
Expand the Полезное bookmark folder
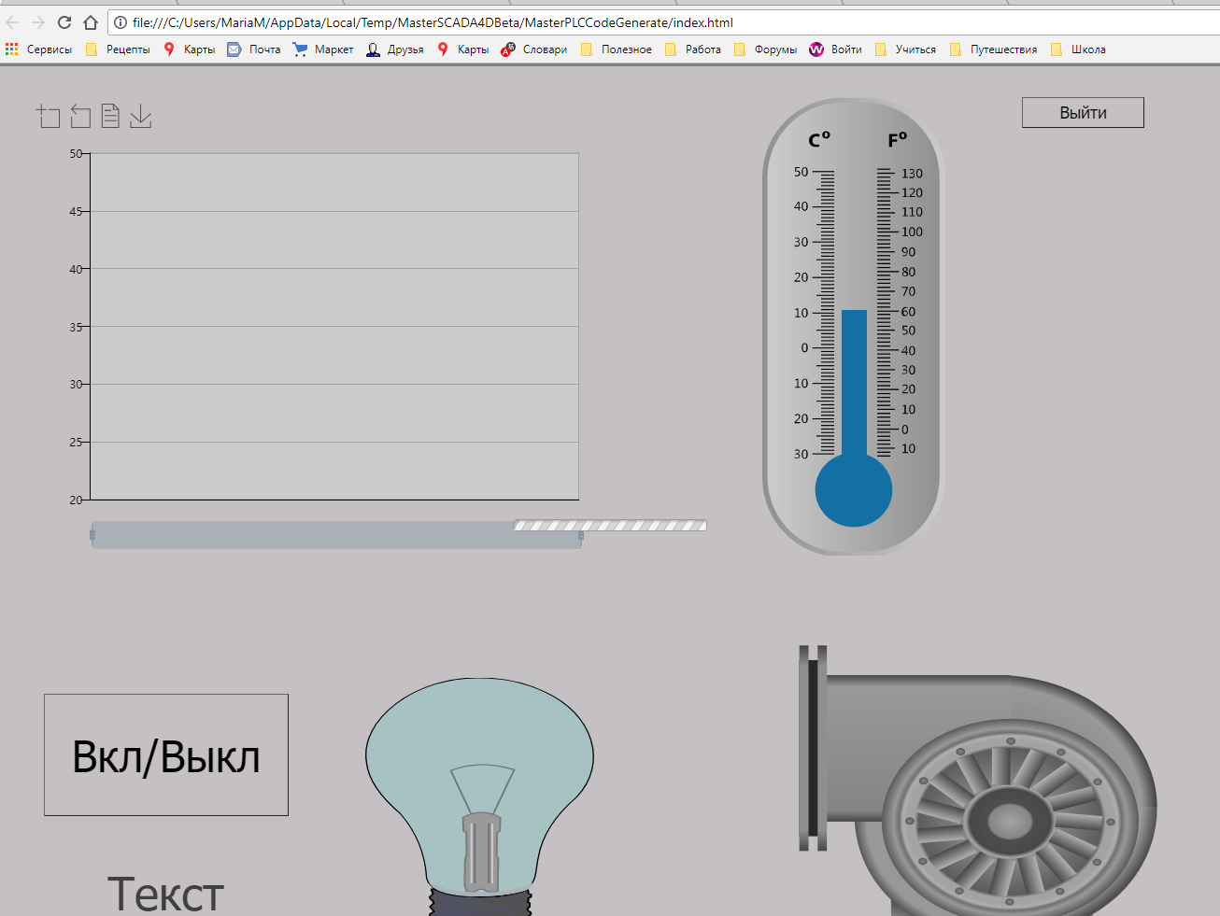[x=617, y=49]
